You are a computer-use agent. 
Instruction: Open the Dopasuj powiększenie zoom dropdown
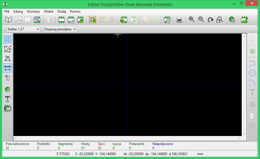(60, 29)
